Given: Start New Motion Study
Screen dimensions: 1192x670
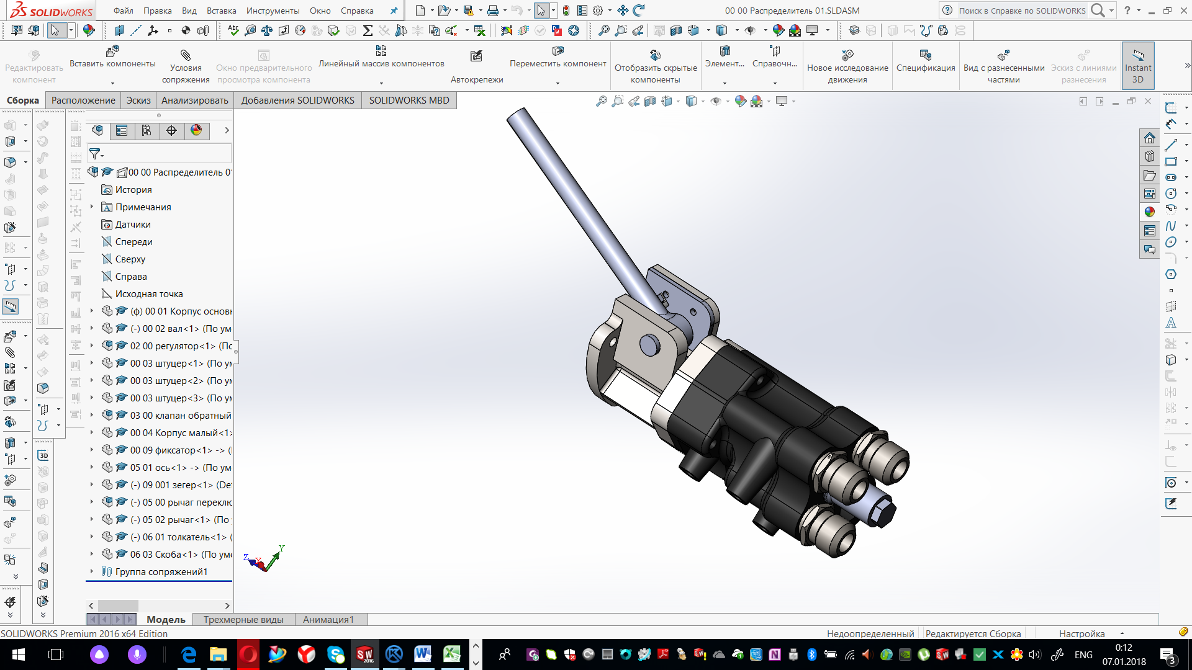Looking at the screenshot, I should 847,67.
